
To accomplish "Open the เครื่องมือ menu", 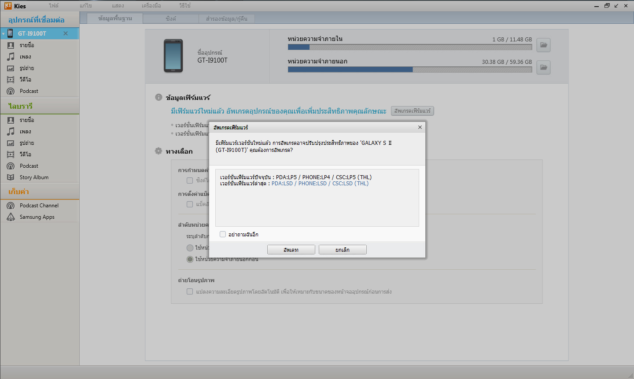I will [x=151, y=6].
